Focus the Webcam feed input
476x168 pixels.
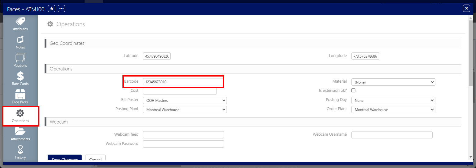(x=183, y=134)
